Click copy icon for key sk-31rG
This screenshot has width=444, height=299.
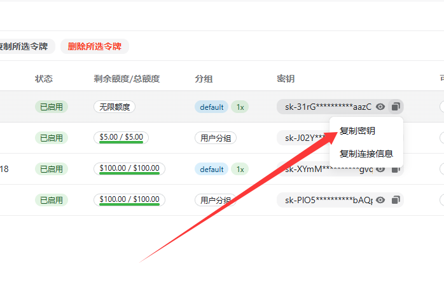click(x=396, y=107)
